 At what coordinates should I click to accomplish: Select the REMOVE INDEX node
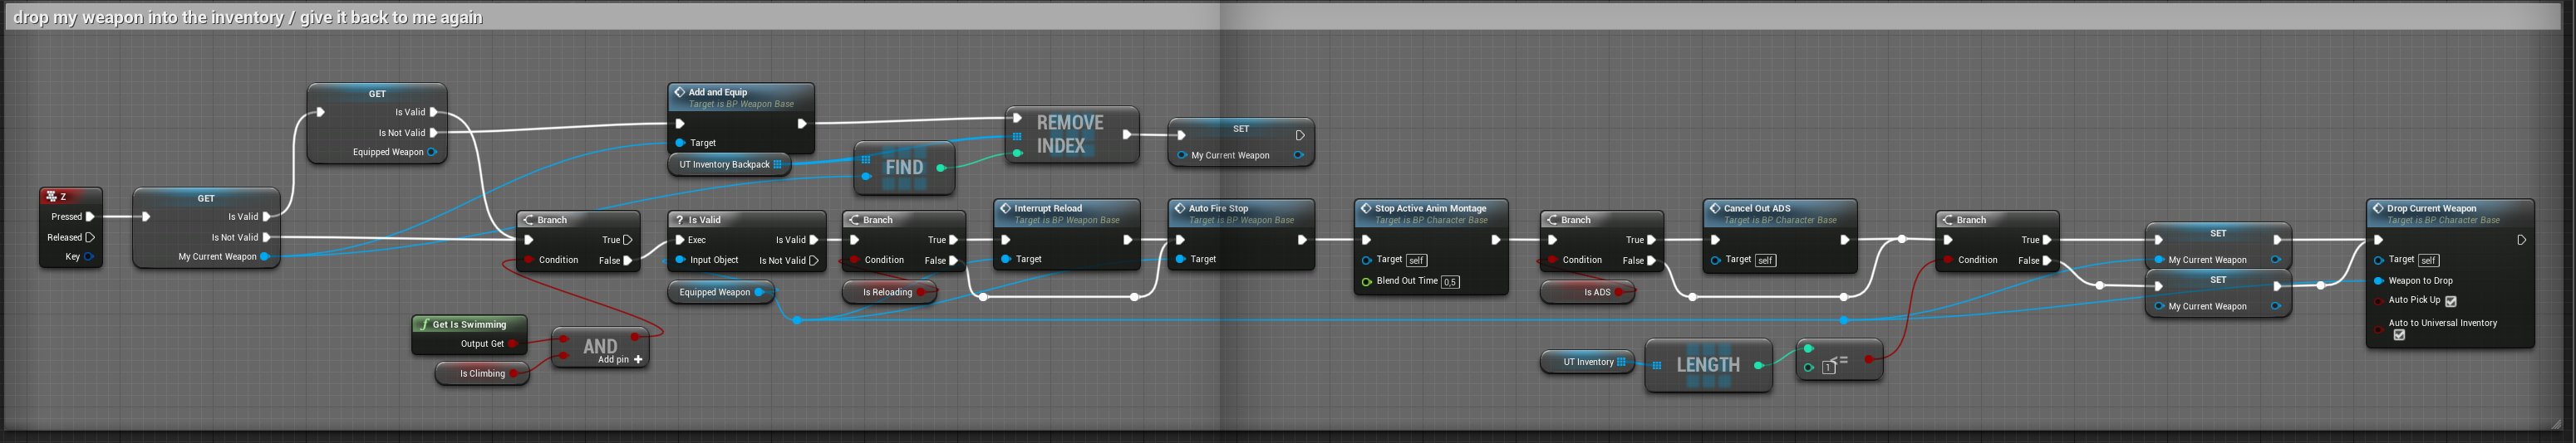[1070, 134]
